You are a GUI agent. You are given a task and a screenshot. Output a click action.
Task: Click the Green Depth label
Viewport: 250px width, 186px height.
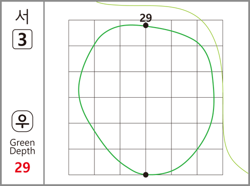click(22, 147)
